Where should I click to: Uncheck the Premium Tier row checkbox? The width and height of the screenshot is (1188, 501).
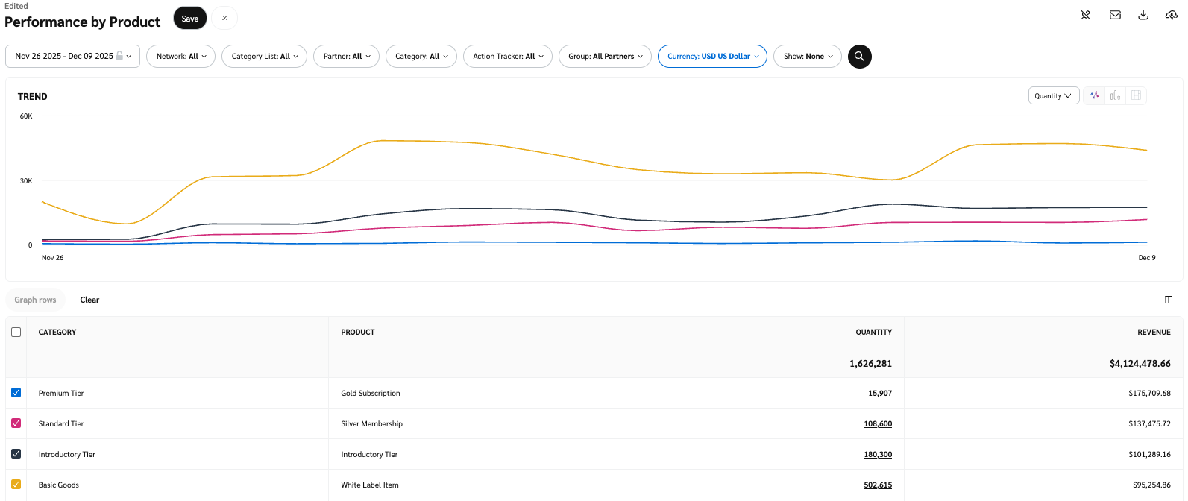16,393
